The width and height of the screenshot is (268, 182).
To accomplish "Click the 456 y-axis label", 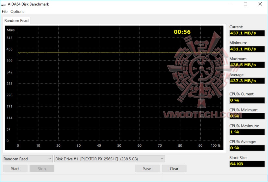I will [x=9, y=49].
